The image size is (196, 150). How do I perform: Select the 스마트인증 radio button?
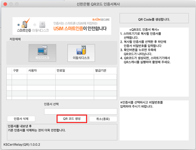click(x=19, y=25)
